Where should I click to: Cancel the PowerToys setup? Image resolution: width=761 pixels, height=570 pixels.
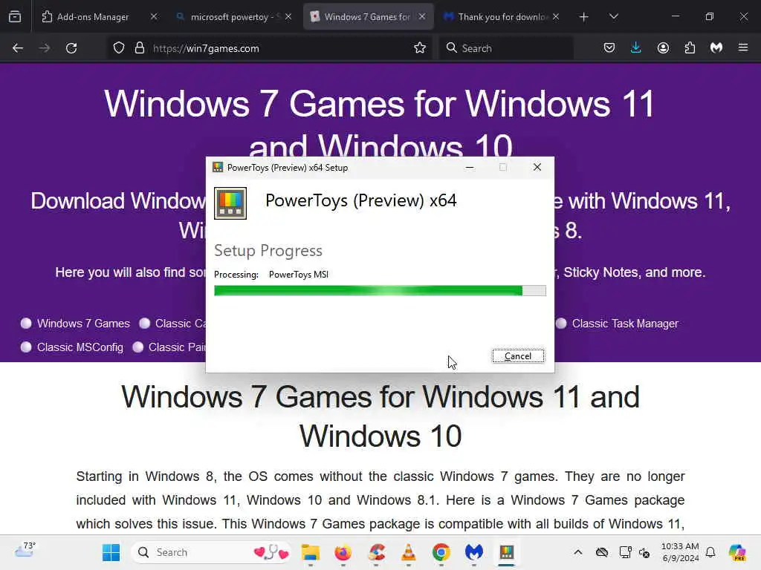tap(518, 356)
